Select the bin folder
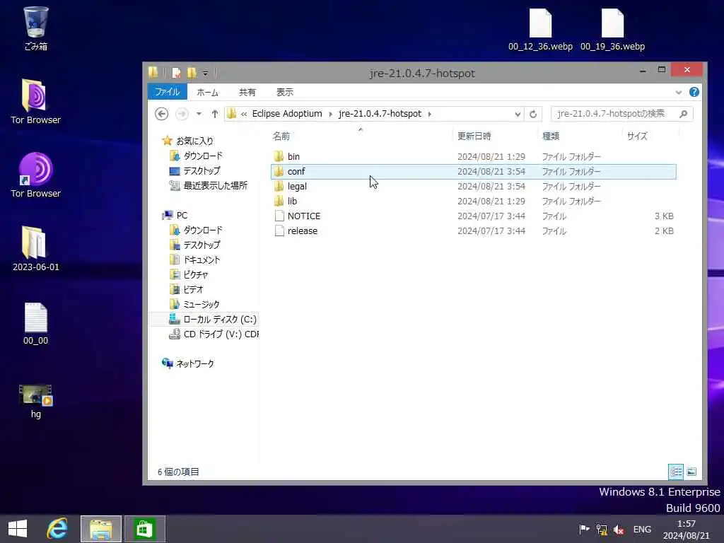This screenshot has width=724, height=543. tap(473, 156)
